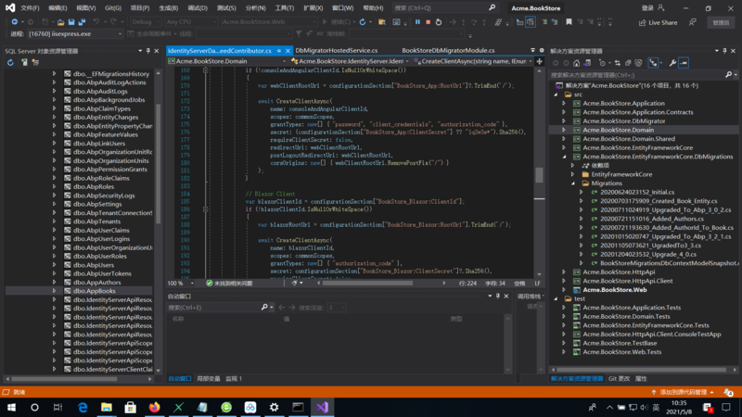Open the Acme.BookStore.Domain navigation dropdown

click(226, 61)
